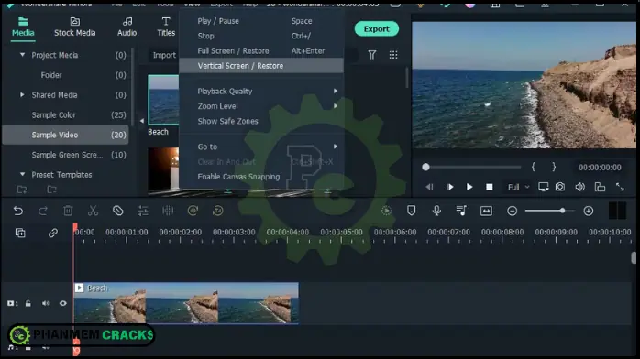640x359 pixels.
Task: Expand the Shared Media tree node
Action: tap(22, 94)
